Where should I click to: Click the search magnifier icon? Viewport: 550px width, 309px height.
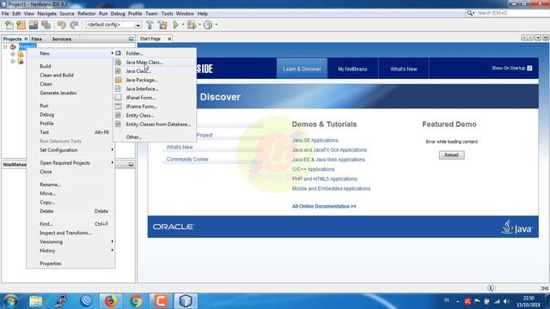pos(470,13)
